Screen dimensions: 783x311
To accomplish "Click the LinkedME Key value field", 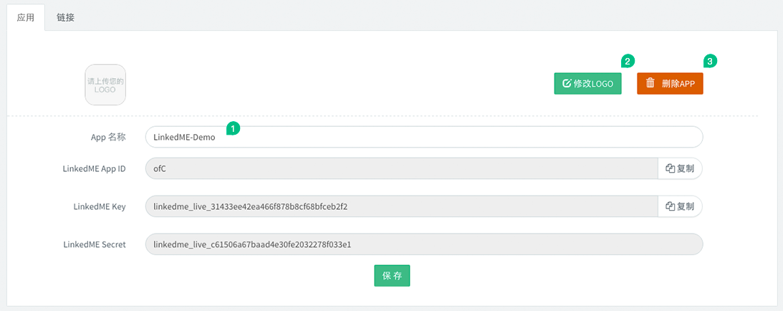I will click(x=401, y=206).
